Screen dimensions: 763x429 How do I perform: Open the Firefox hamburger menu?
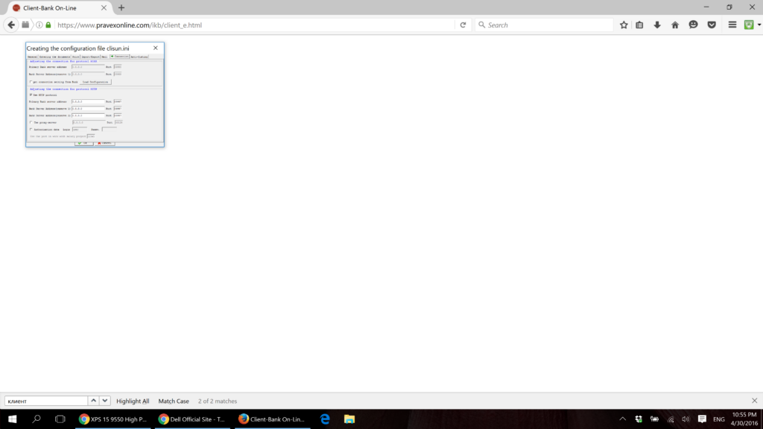732,25
